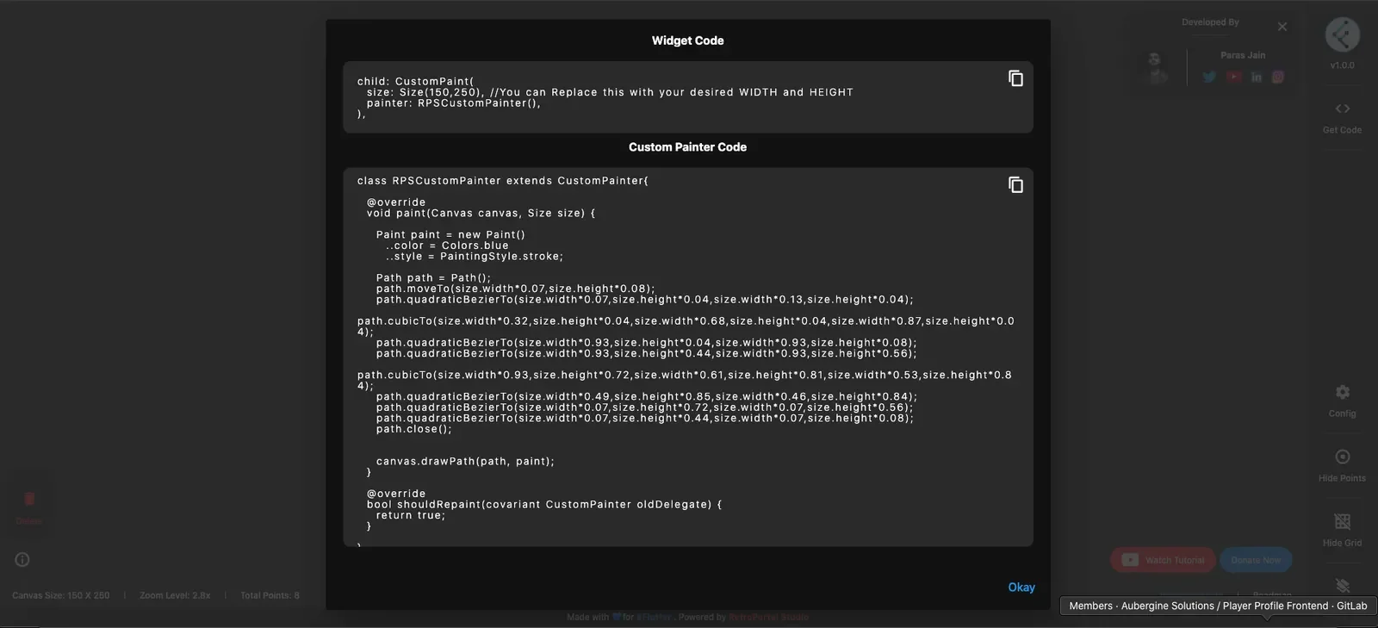Click the "return true;" code line
1378x628 pixels.
411,515
